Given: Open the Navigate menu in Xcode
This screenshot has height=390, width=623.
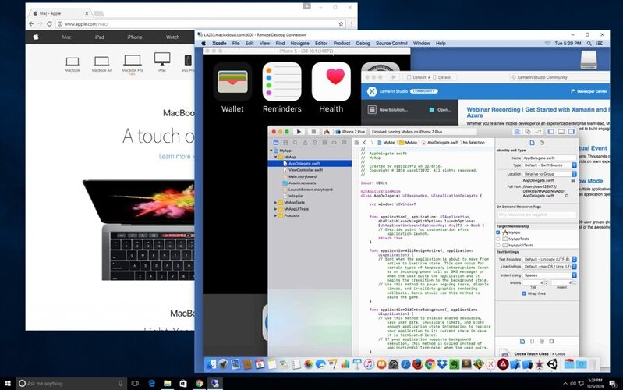Looking at the screenshot, I should (x=299, y=44).
